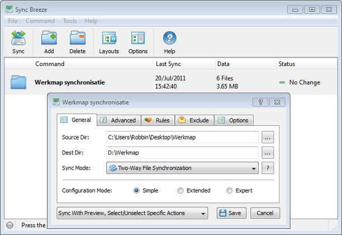Open the Help menu
The height and width of the screenshot is (235, 342).
pos(91,21)
